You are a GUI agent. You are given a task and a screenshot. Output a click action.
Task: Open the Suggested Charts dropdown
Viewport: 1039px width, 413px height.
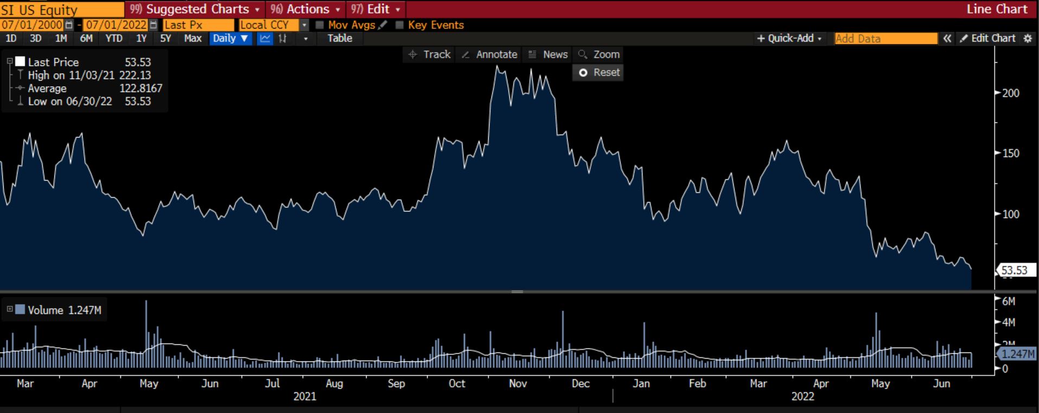pyautogui.click(x=195, y=9)
